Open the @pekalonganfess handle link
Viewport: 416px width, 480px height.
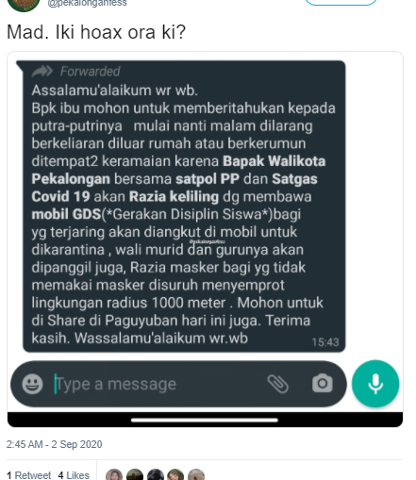(87, 3)
